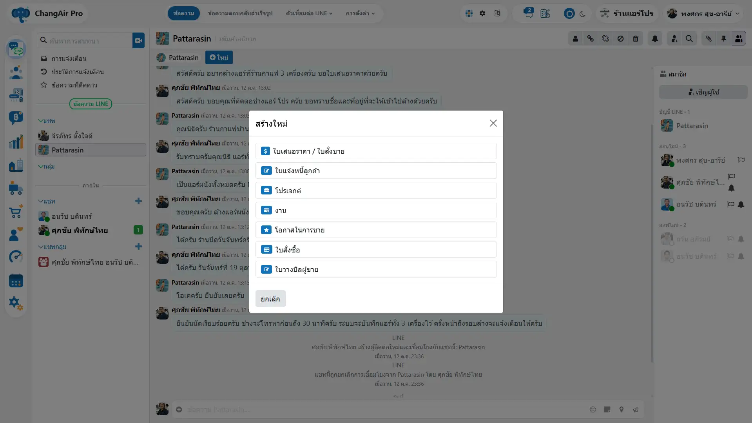Expand the ตัวเชื่อมต่อ LINE dropdown

[309, 13]
